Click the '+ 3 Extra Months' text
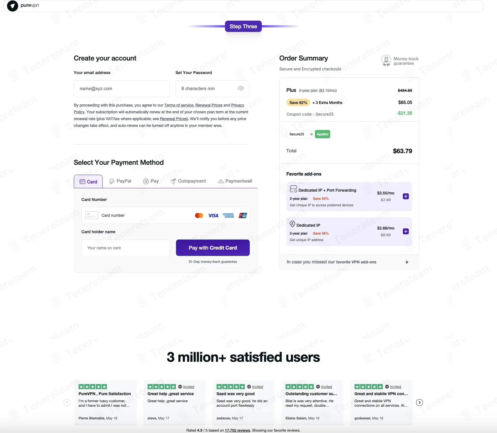 (327, 103)
